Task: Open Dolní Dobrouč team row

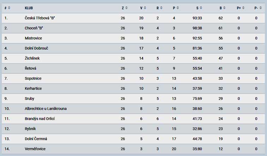Action: (x=133, y=48)
